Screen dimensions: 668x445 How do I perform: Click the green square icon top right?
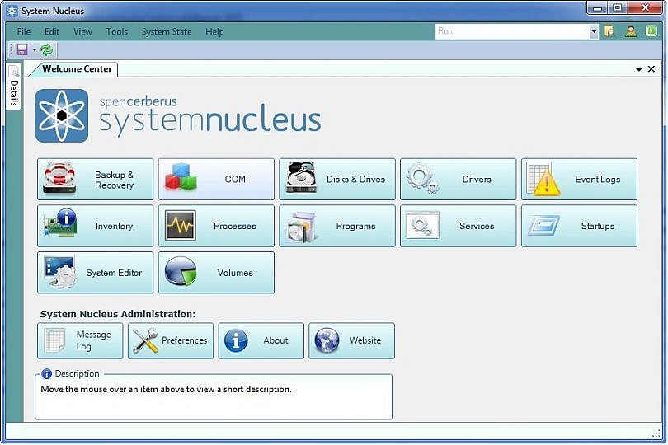(x=652, y=31)
